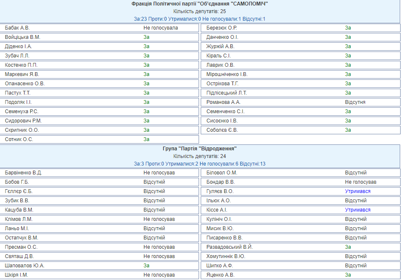The image size is (401, 280).
Task: Select deputy name Семенченко С.І.
Action: point(225,111)
